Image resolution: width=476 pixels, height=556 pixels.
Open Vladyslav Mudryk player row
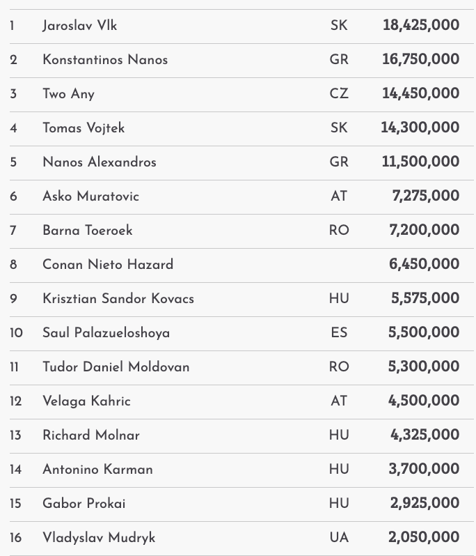click(99, 538)
